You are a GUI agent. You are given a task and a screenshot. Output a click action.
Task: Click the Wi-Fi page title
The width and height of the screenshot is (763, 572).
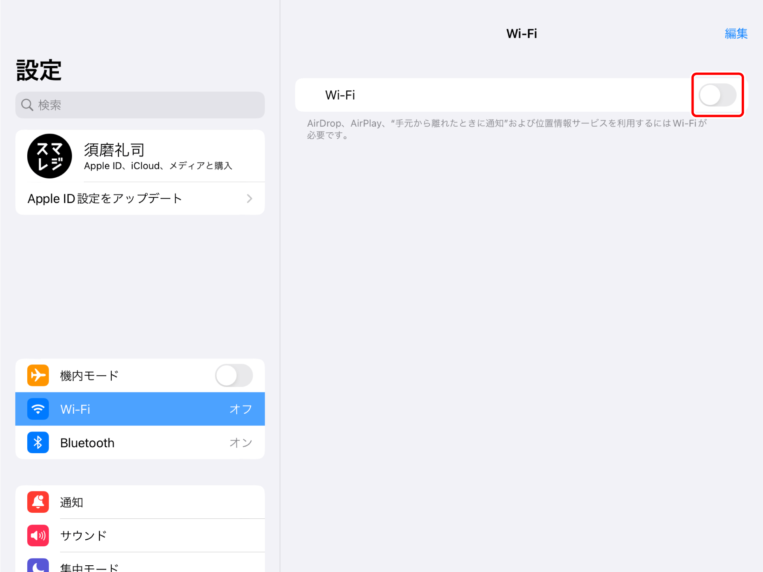pos(522,34)
